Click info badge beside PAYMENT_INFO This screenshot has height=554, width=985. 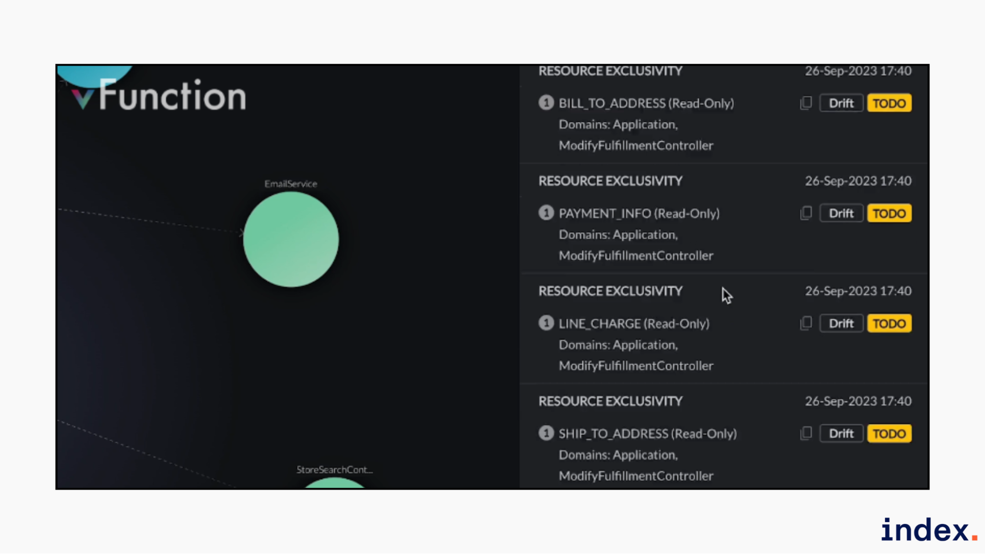click(x=546, y=213)
